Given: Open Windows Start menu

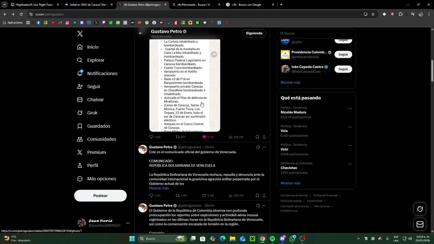Looking at the screenshot, I should pos(132,239).
